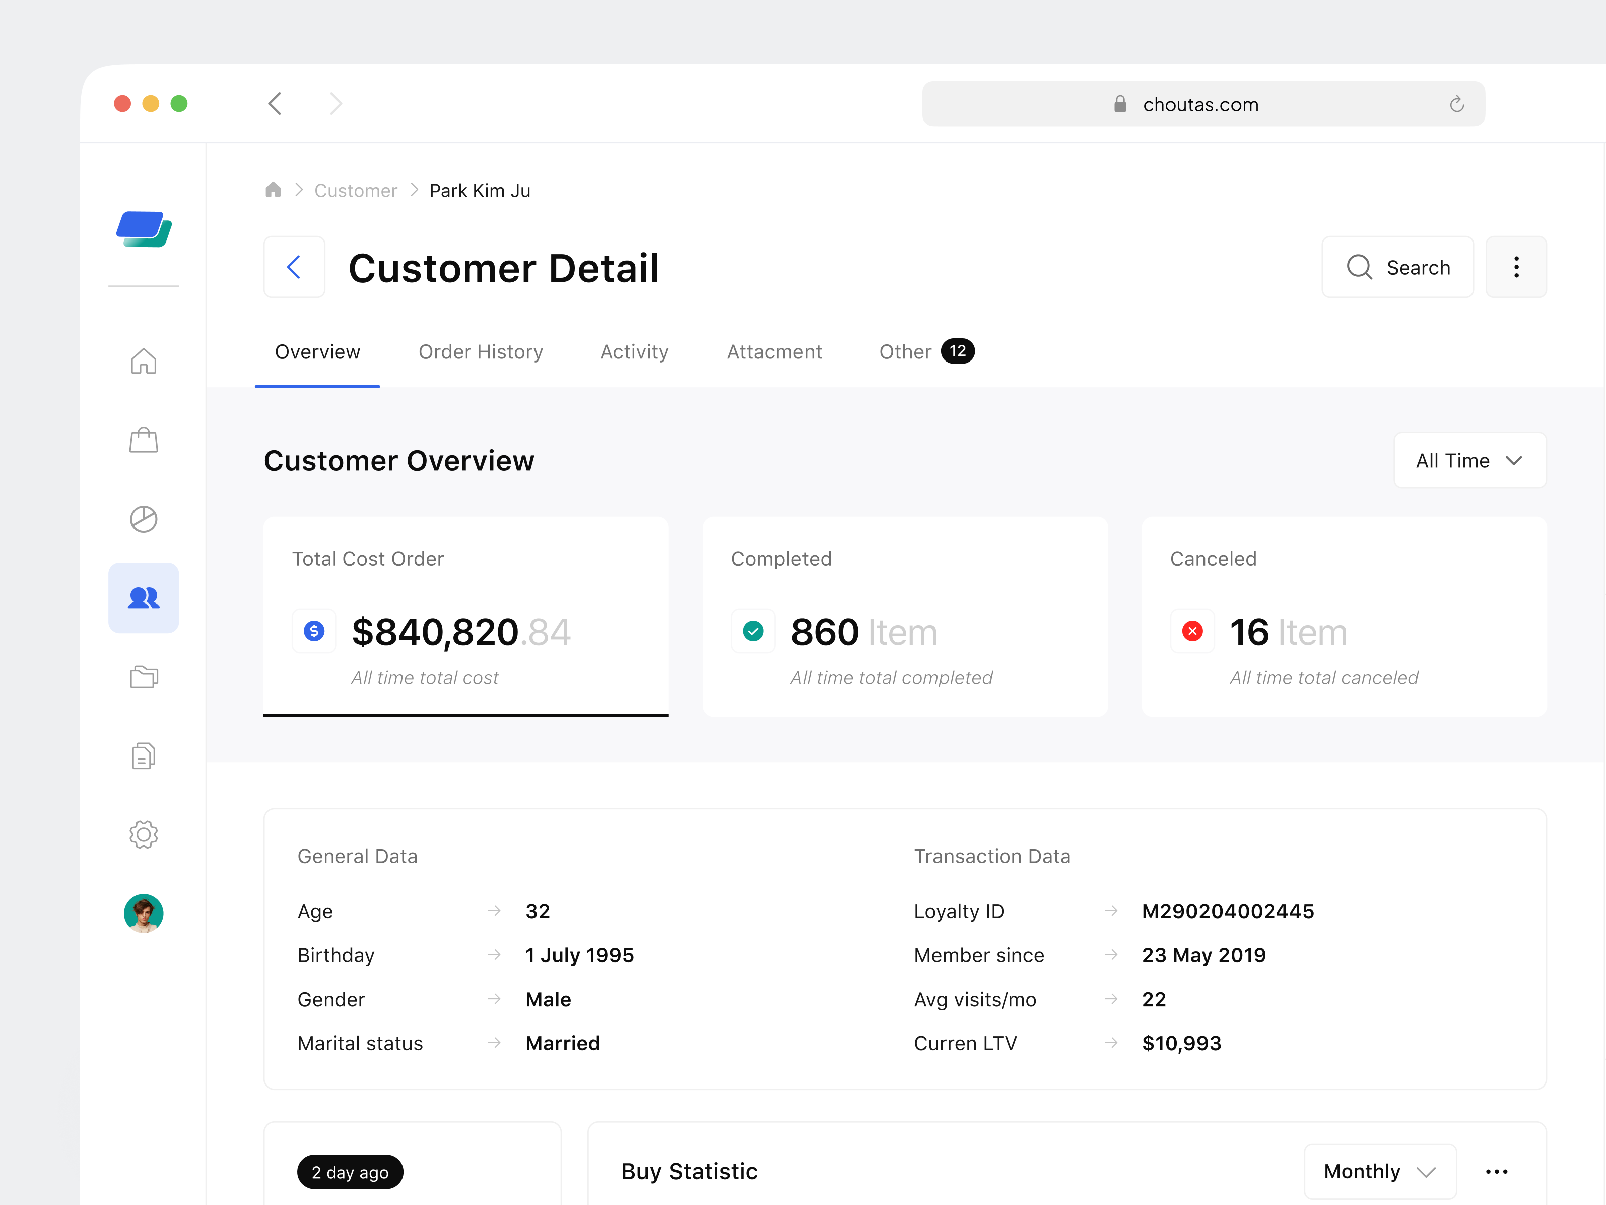Viewport: 1606px width, 1205px height.
Task: Open the Settings gear icon
Action: (x=143, y=834)
